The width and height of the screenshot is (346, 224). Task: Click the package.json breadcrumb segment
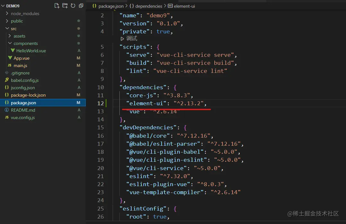point(111,6)
